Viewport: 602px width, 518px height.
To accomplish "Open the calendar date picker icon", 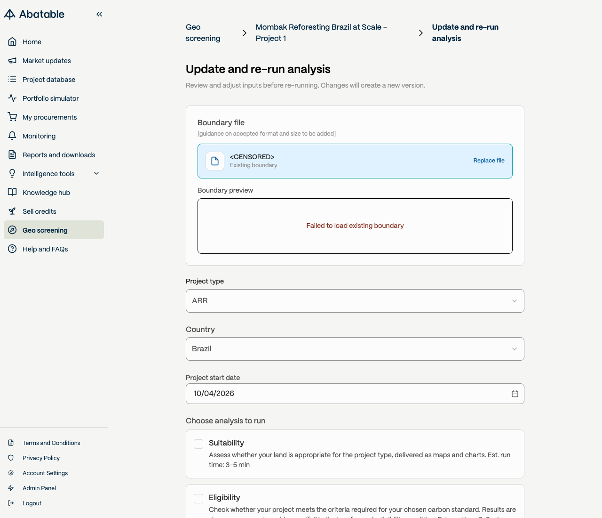I will point(515,394).
